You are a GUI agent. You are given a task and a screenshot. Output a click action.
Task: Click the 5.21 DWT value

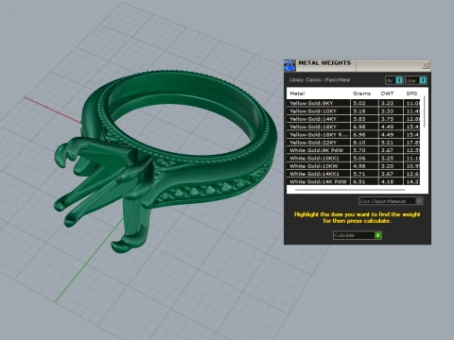pos(387,143)
